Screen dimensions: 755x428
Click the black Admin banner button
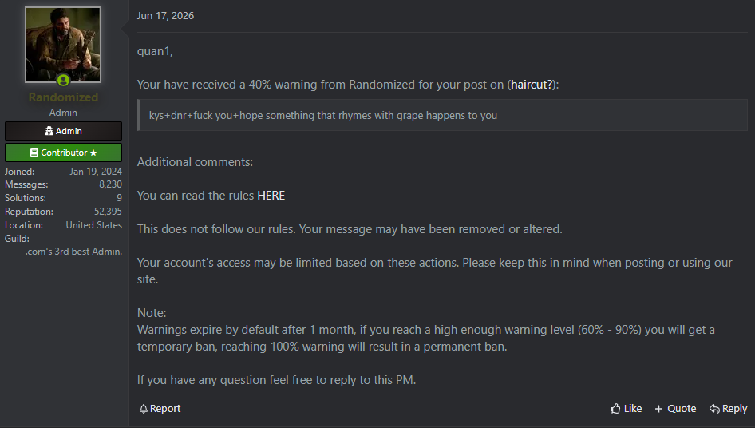(x=64, y=131)
